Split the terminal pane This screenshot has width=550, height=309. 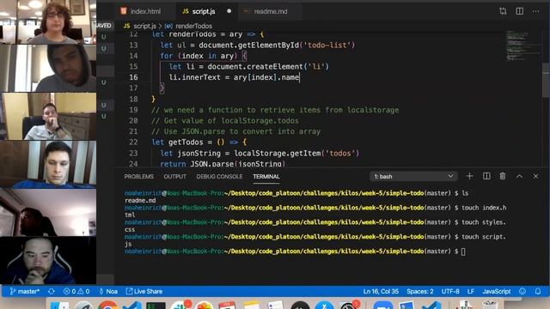486,176
